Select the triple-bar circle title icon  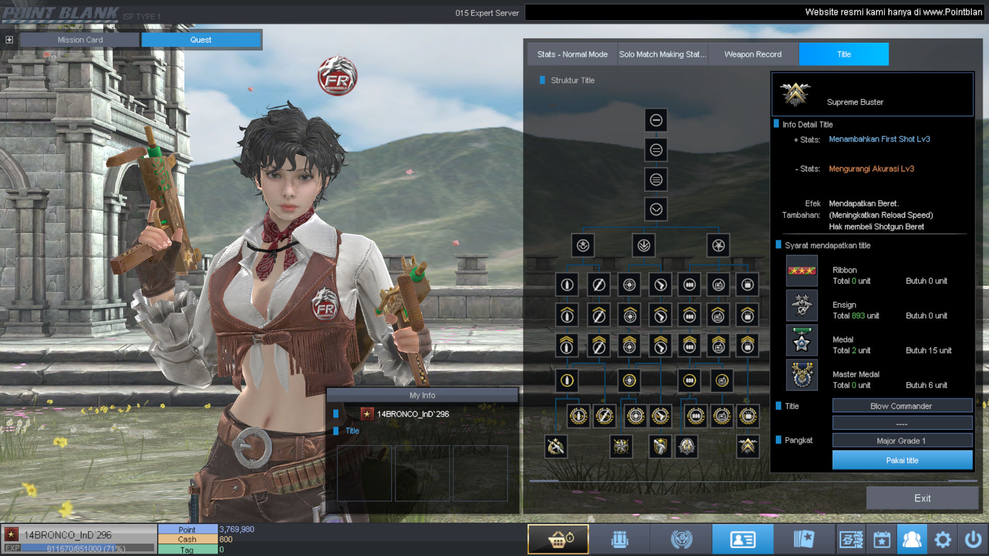click(656, 180)
